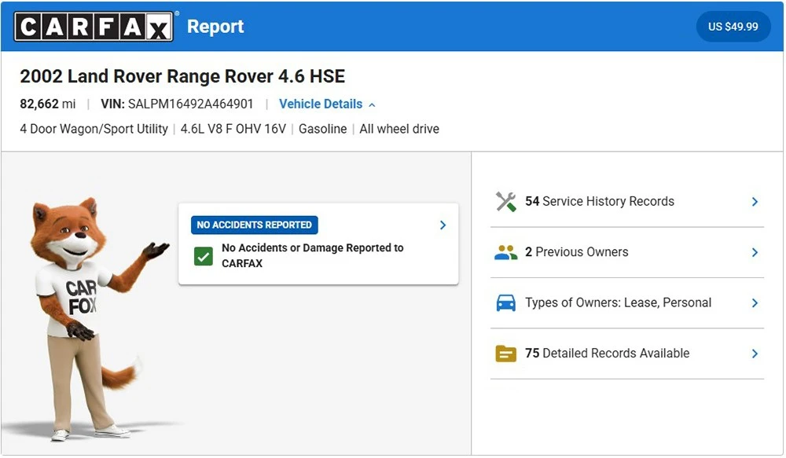The width and height of the screenshot is (786, 458).
Task: Click the VIN SALPM16492A464901 text
Action: [177, 104]
